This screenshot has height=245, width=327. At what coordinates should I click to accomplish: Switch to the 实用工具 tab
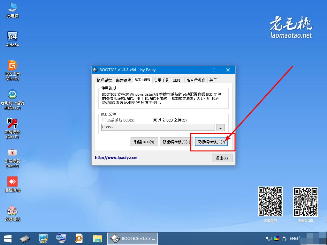[161, 80]
